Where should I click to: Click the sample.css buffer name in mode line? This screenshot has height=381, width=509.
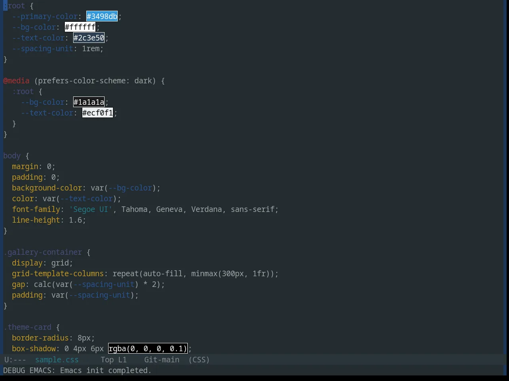[x=57, y=360]
